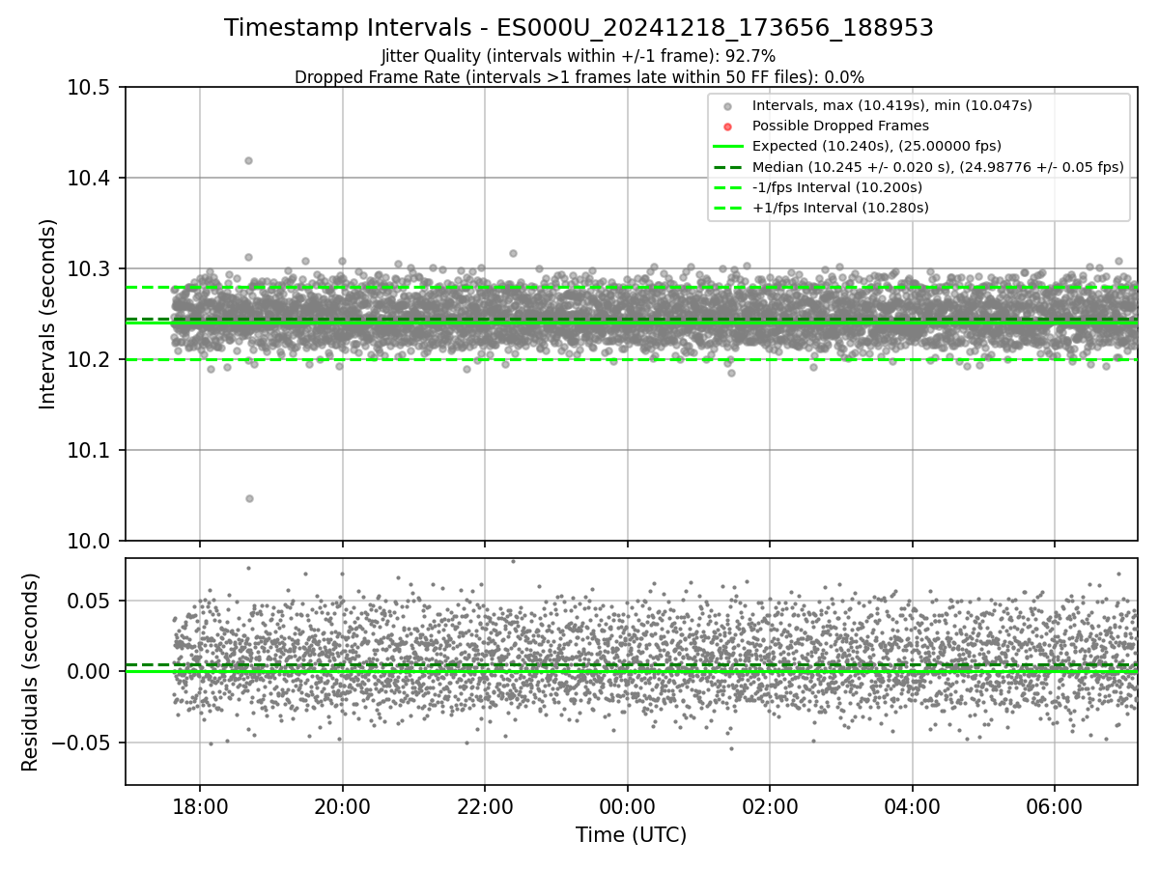Image resolution: width=1159 pixels, height=869 pixels.
Task: Select the Jitter Quality 92.7% subtitle
Action: [x=579, y=56]
